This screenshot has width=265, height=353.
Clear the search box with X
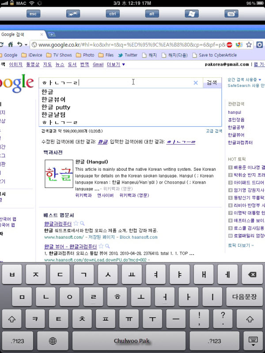coord(196,83)
